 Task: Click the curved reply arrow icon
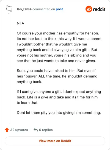(x=36, y=130)
